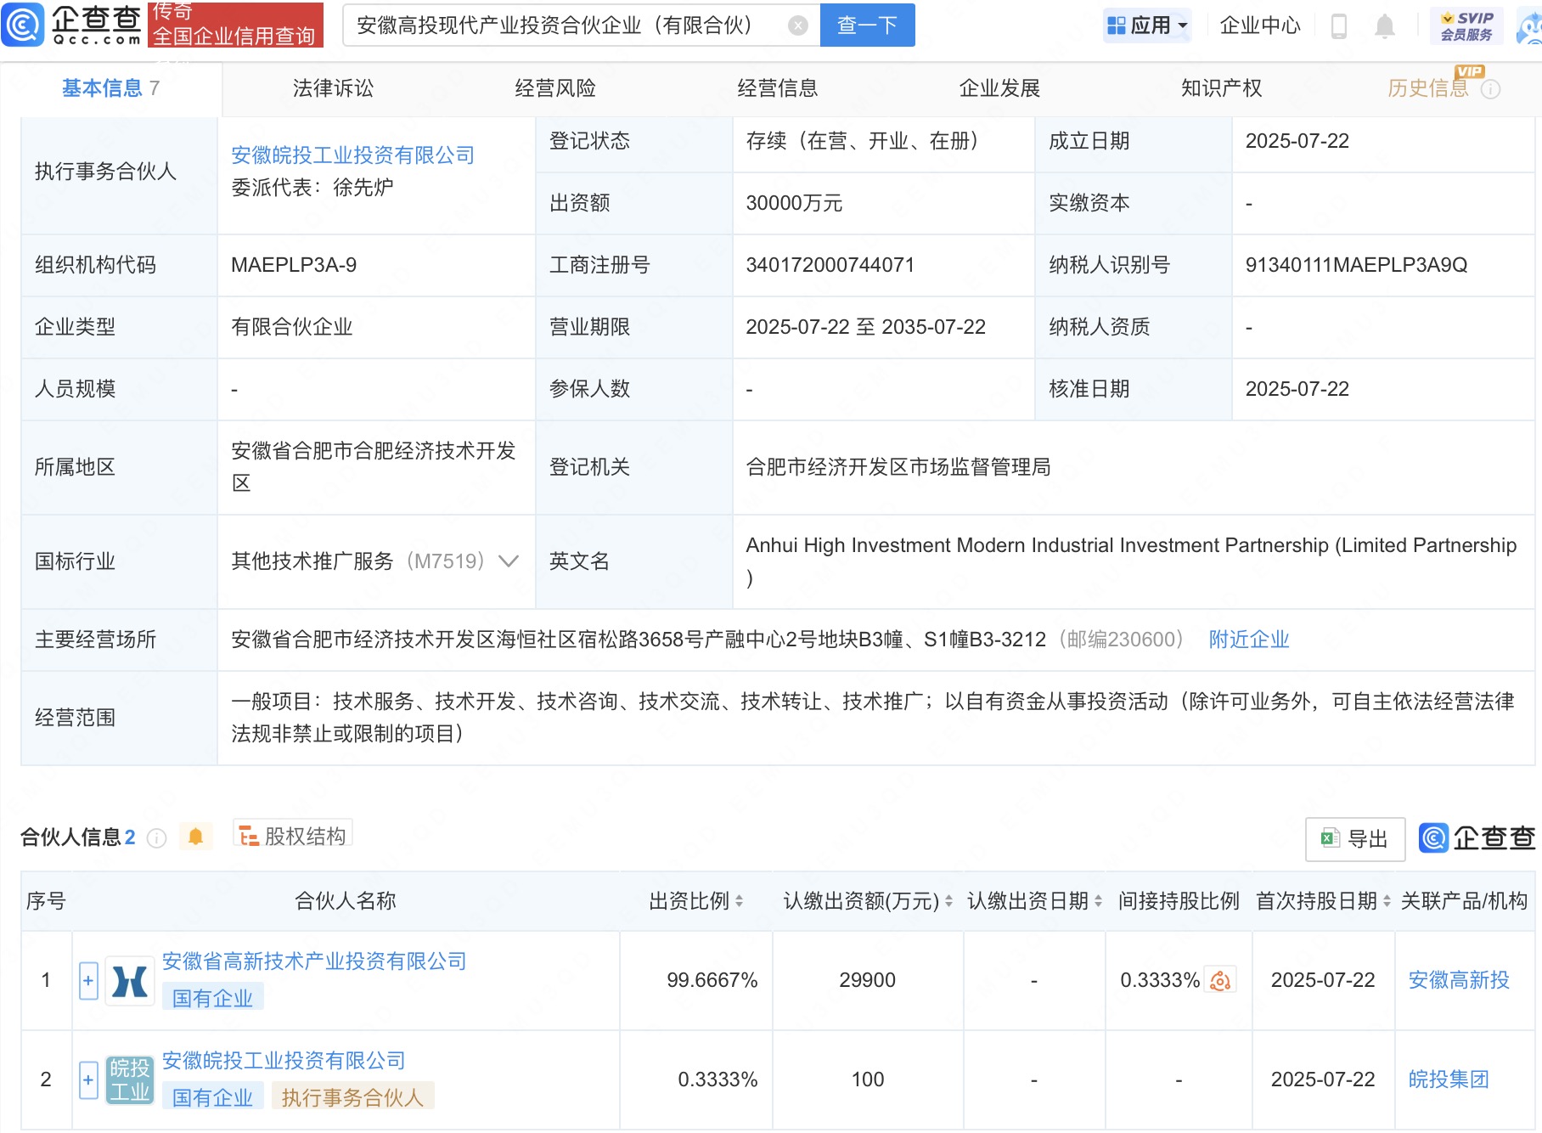Click the orange monitoring bell icon
Screen dimensions: 1542x1133
pos(195,837)
